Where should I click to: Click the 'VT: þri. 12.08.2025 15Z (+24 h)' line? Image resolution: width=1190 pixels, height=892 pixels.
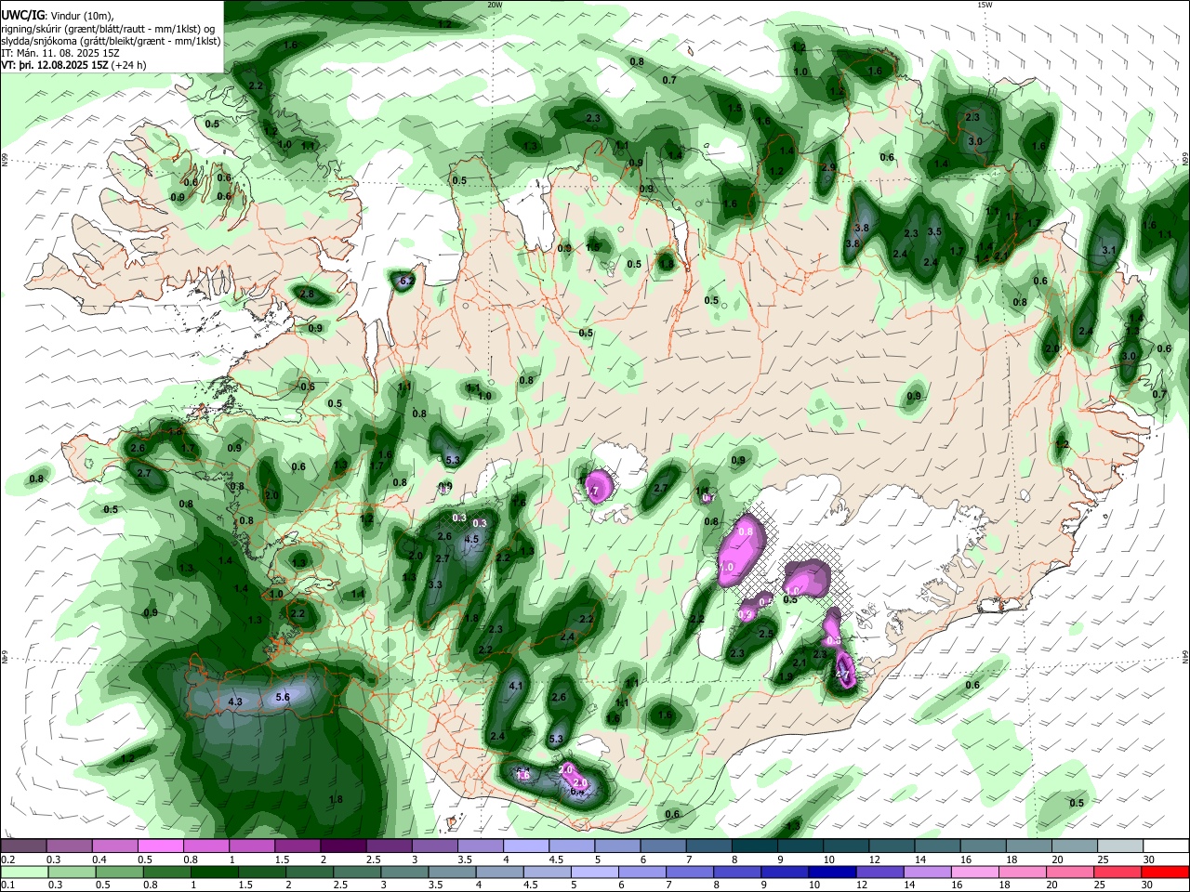[x=73, y=65]
